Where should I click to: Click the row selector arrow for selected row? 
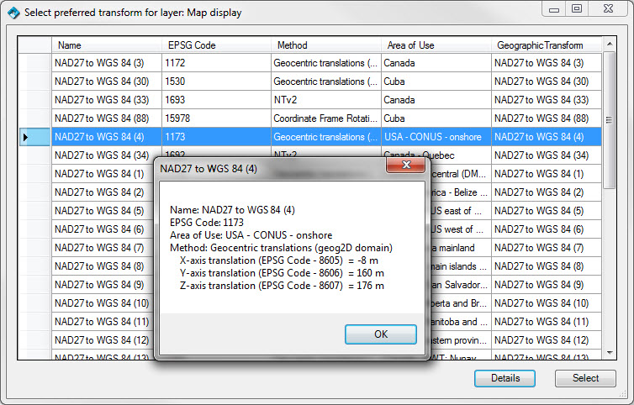(25, 137)
